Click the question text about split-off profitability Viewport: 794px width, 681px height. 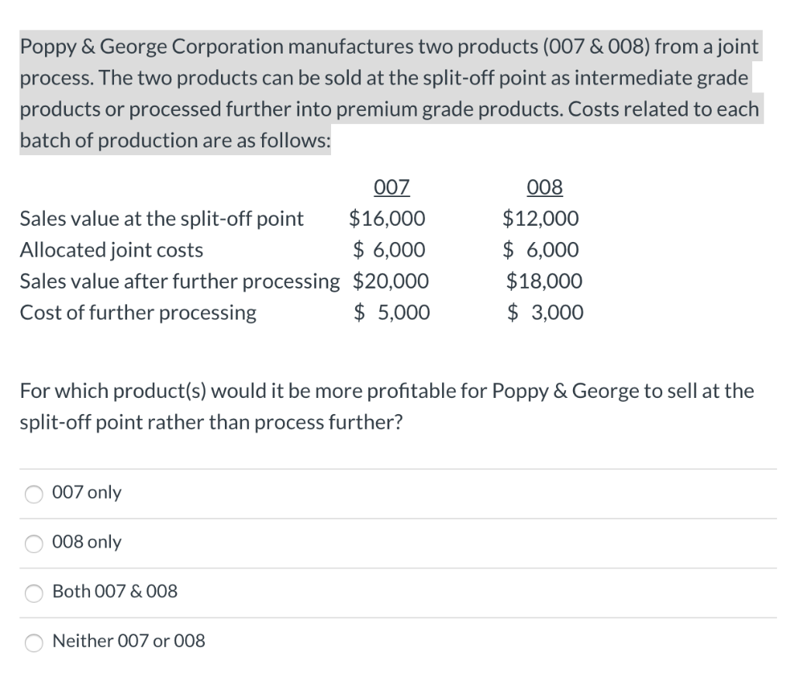point(386,406)
